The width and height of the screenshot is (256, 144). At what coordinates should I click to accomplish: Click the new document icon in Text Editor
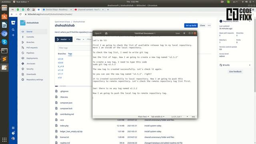(x=106, y=33)
